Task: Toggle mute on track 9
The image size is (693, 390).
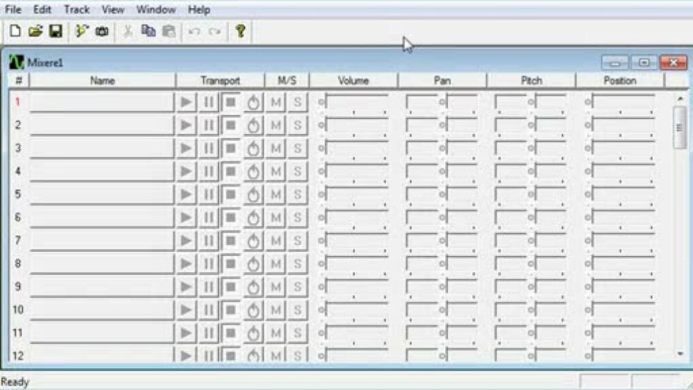Action: pos(276,287)
